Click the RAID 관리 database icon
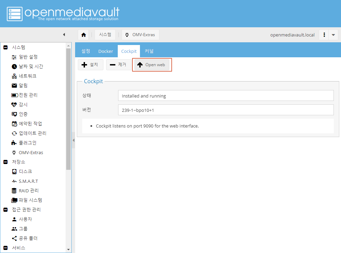This screenshot has height=253, width=341. [x=14, y=191]
